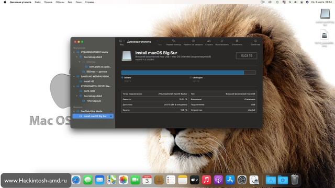Click the large volume icon beside title
This screenshot has width=335, height=188.
127,56
